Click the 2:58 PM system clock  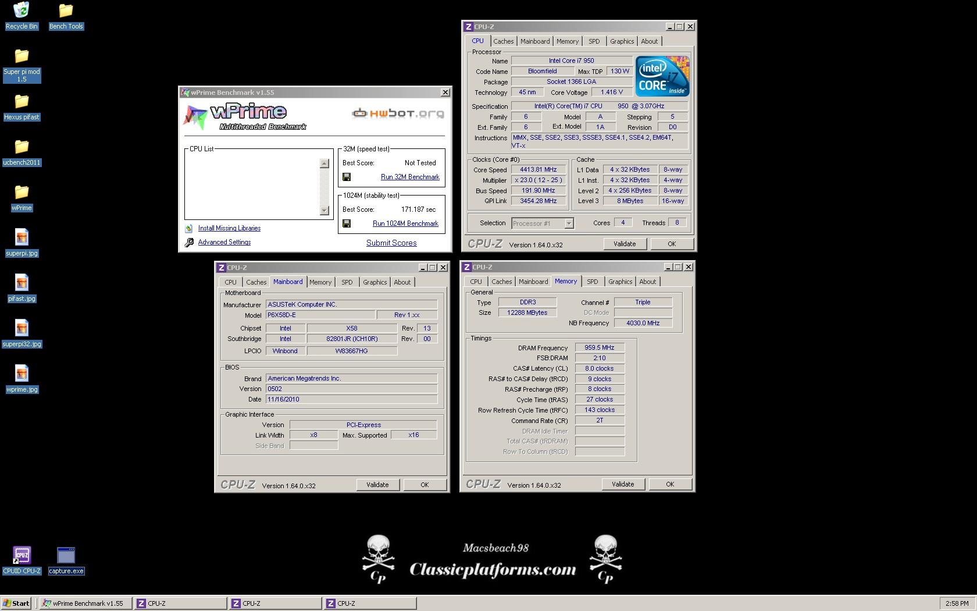pyautogui.click(x=957, y=603)
